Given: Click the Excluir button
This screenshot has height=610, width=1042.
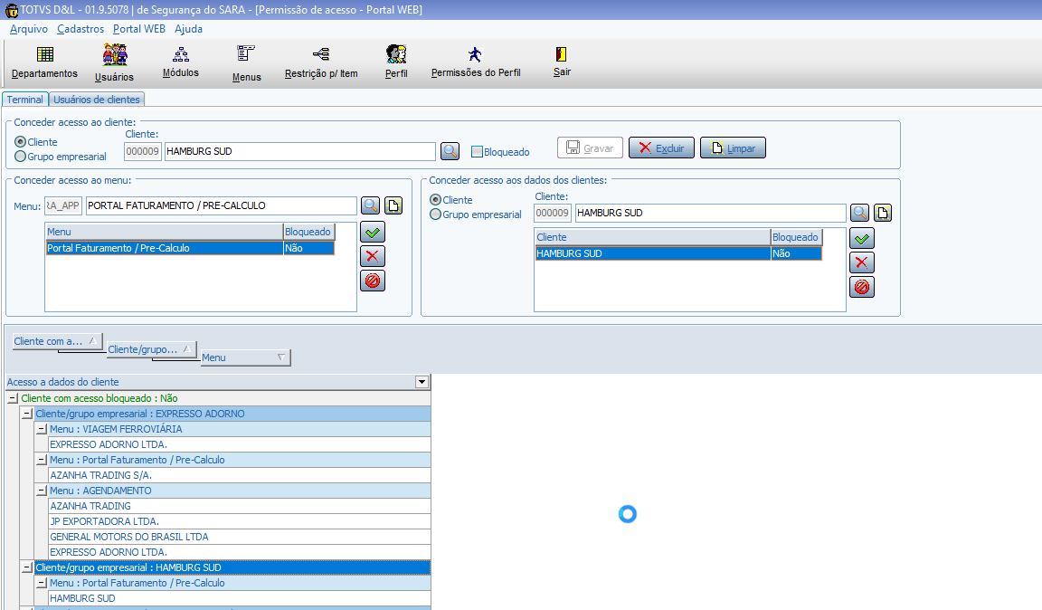Looking at the screenshot, I should [661, 148].
